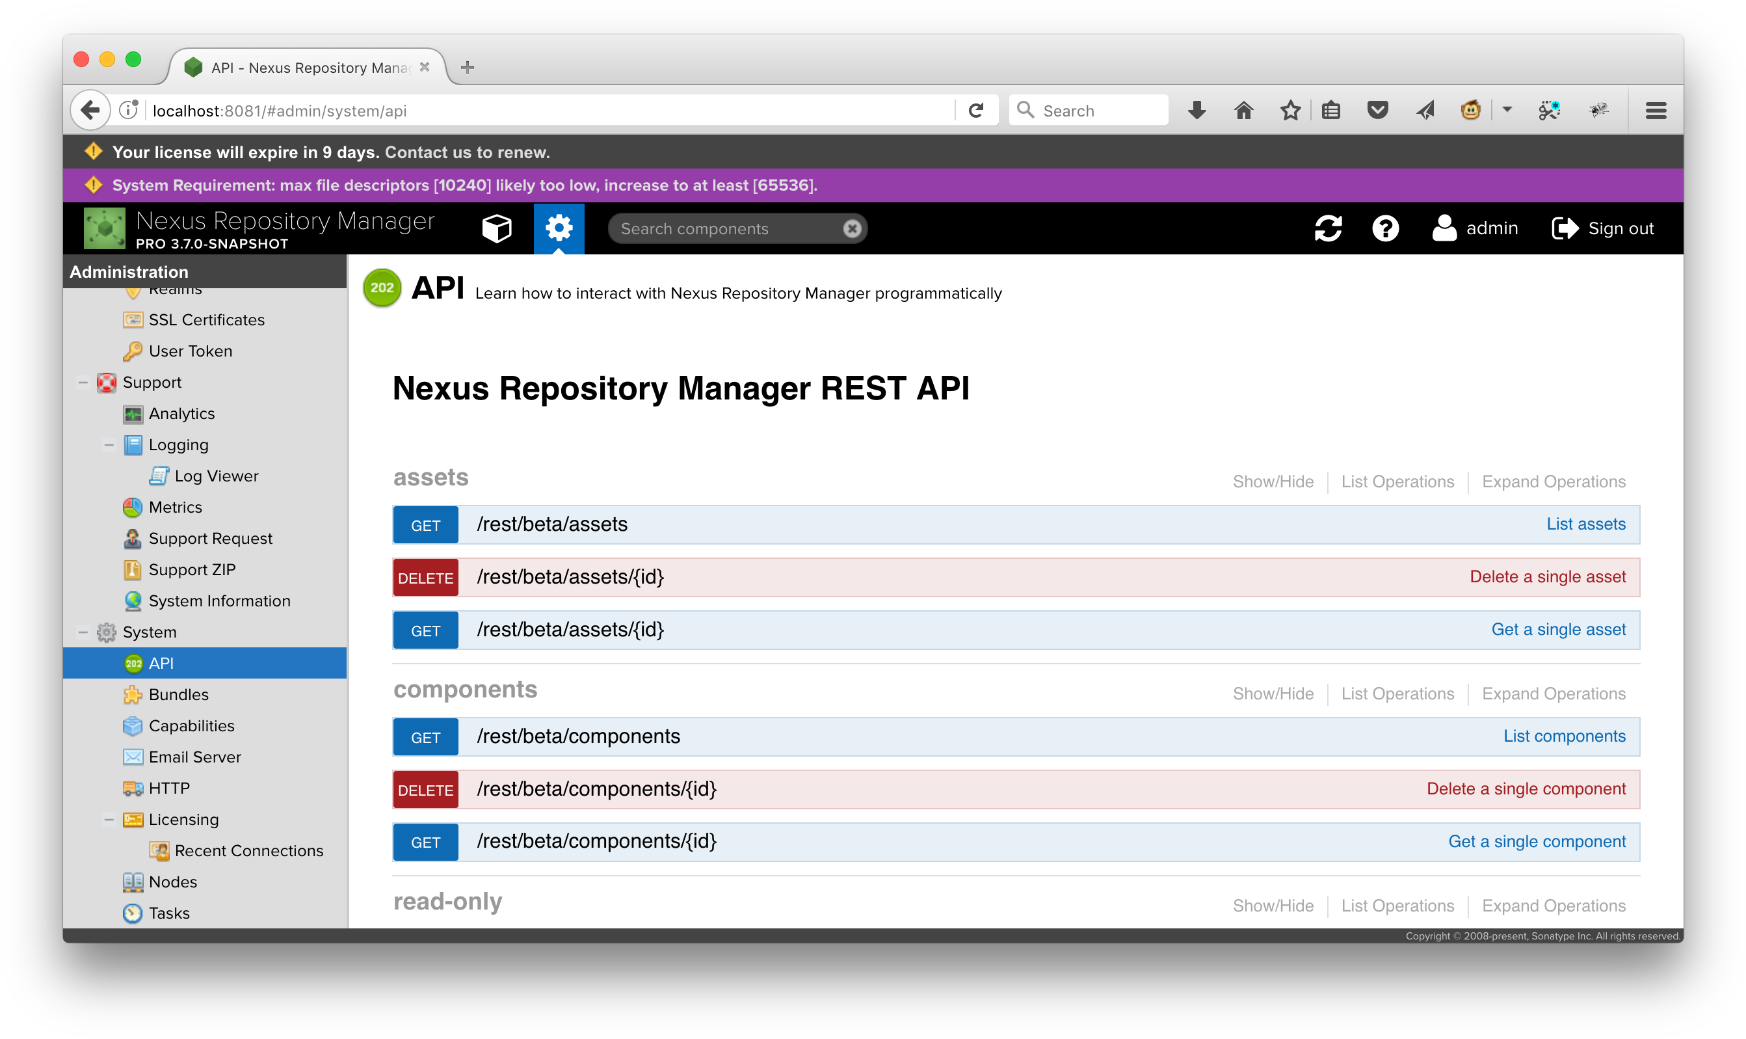
Task: Collapse the Support tree node
Action: coord(83,383)
